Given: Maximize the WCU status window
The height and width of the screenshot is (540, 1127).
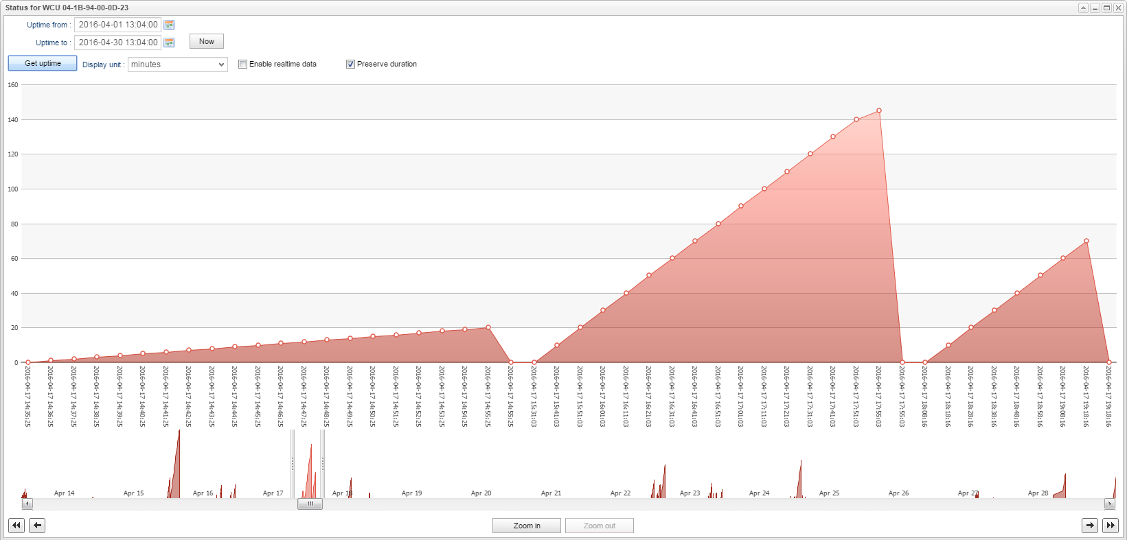Looking at the screenshot, I should click(1106, 8).
